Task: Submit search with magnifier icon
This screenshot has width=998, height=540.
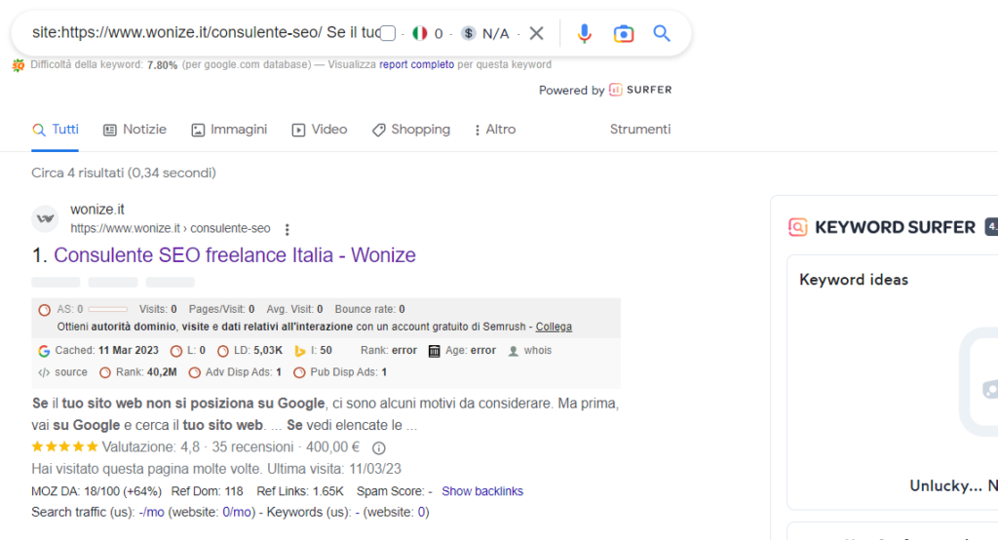Action: (x=662, y=33)
